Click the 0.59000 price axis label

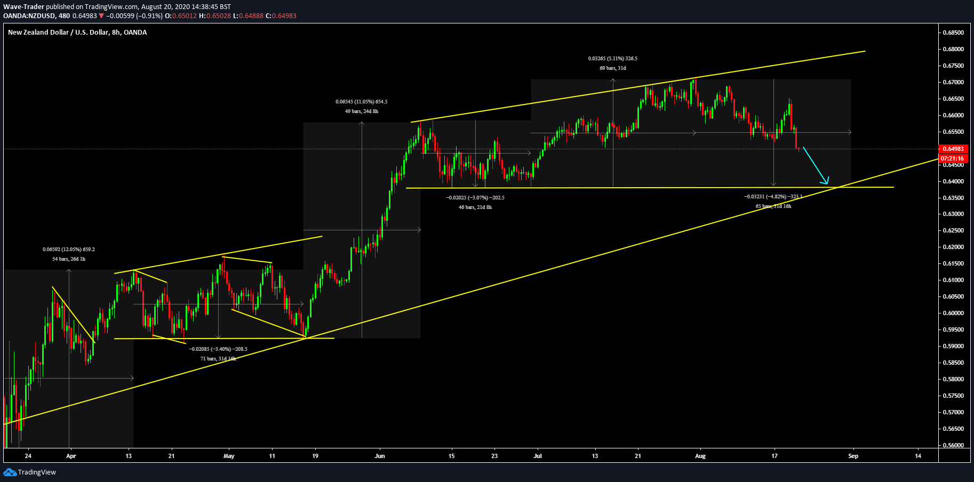[953, 346]
